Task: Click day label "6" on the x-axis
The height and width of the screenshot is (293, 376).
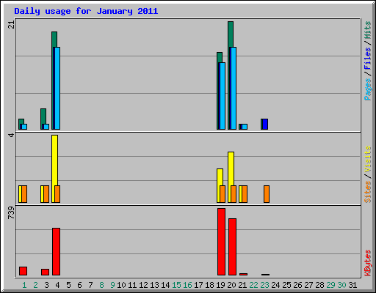Action: pyautogui.click(x=79, y=285)
